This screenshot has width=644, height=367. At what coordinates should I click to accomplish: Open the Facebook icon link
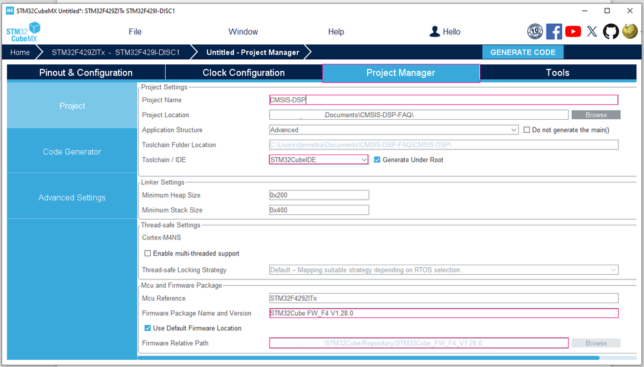[x=554, y=32]
